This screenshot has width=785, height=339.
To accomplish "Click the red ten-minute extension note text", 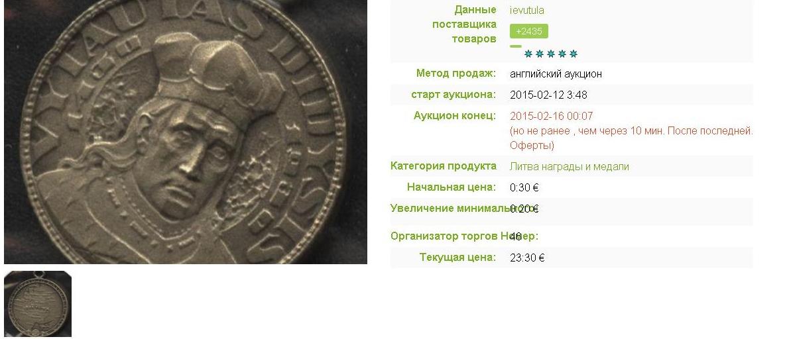I will [x=631, y=138].
